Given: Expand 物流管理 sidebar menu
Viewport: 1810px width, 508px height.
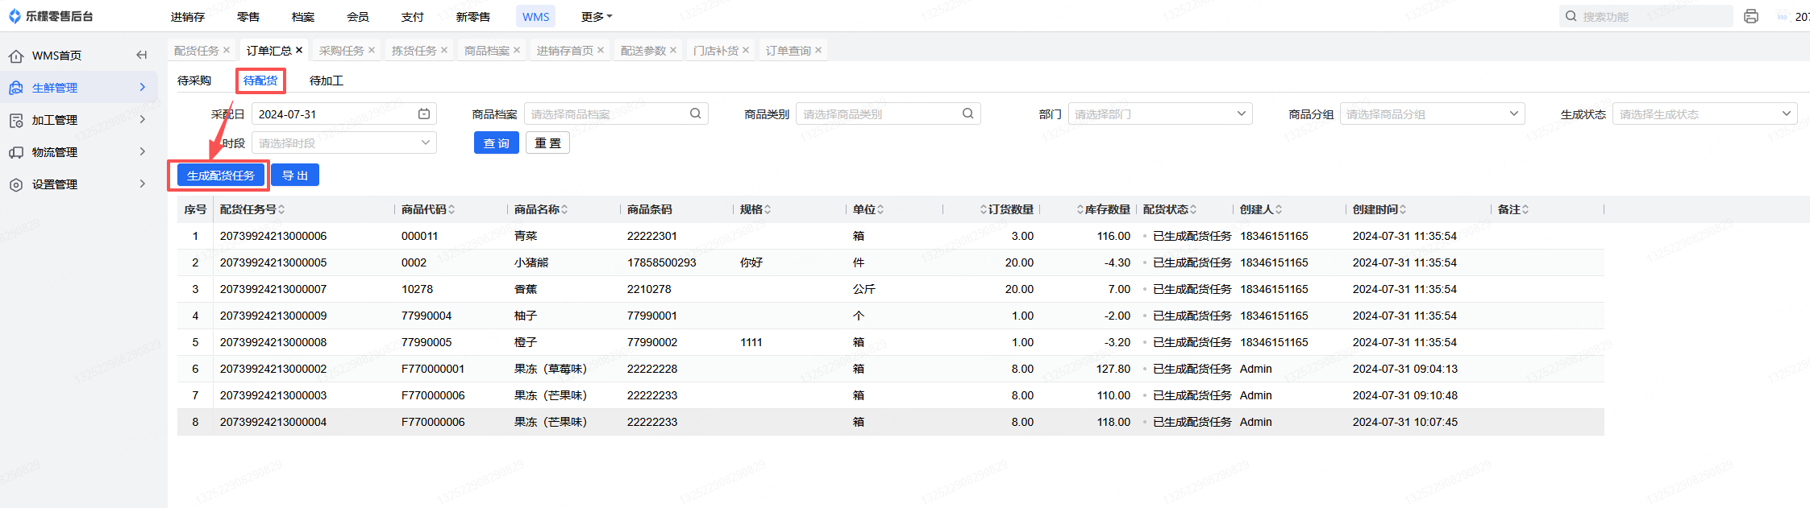Looking at the screenshot, I should 79,151.
